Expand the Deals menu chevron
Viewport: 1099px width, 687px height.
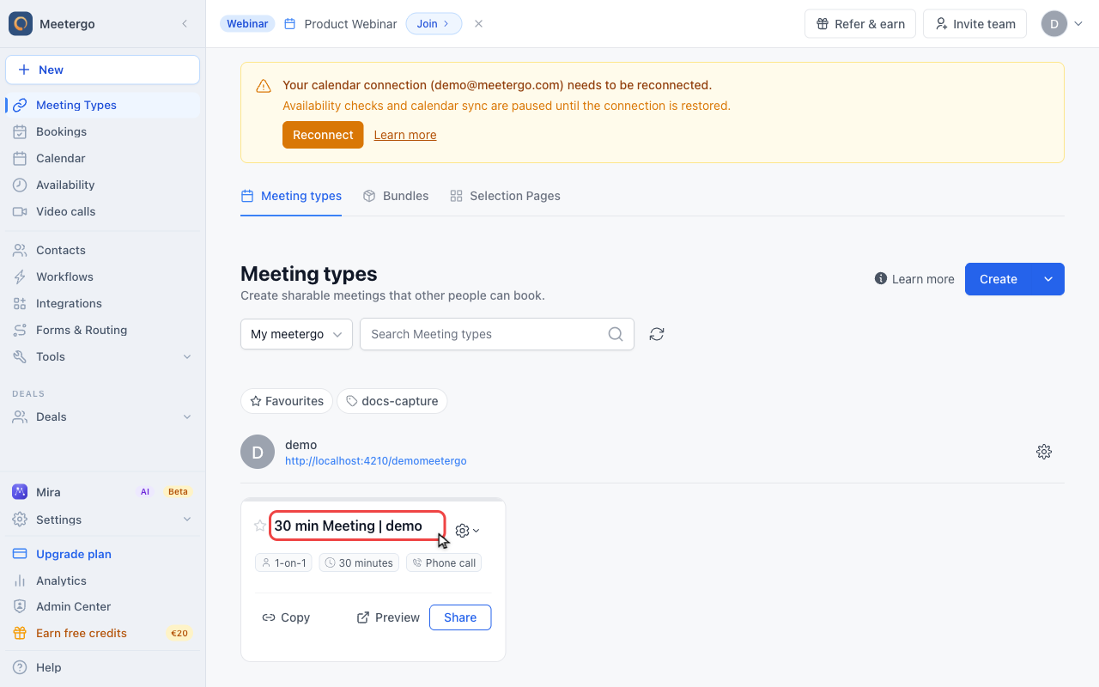187,416
